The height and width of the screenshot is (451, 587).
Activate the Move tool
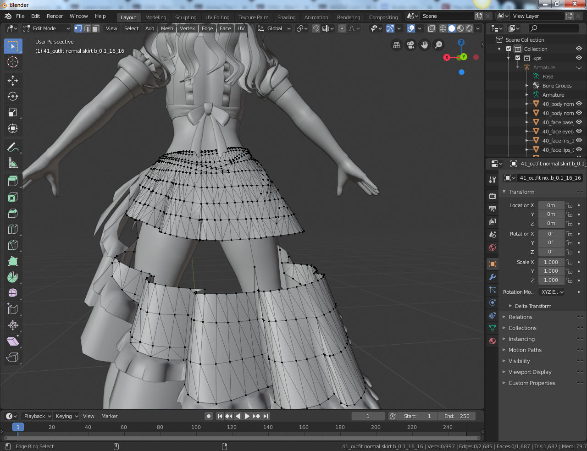13,81
